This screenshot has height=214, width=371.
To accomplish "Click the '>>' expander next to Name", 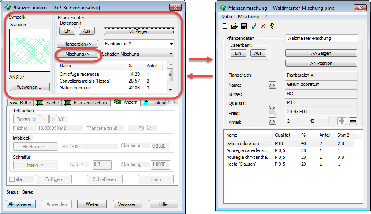I will [x=272, y=85].
